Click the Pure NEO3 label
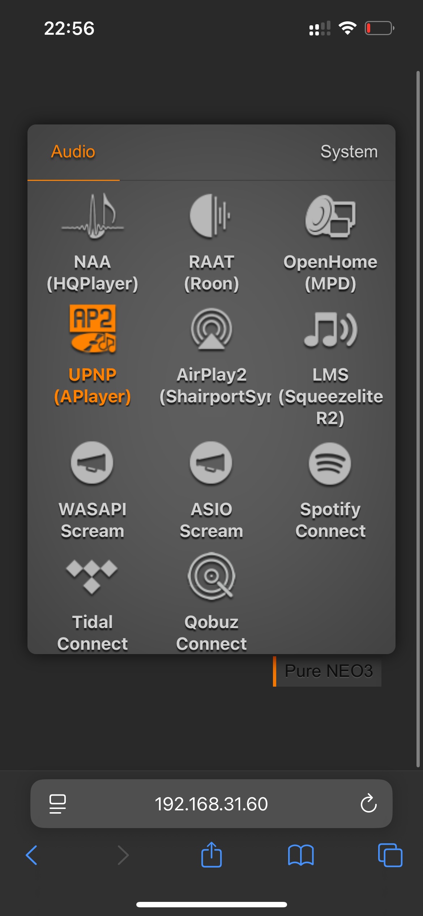The height and width of the screenshot is (916, 423). tap(328, 671)
